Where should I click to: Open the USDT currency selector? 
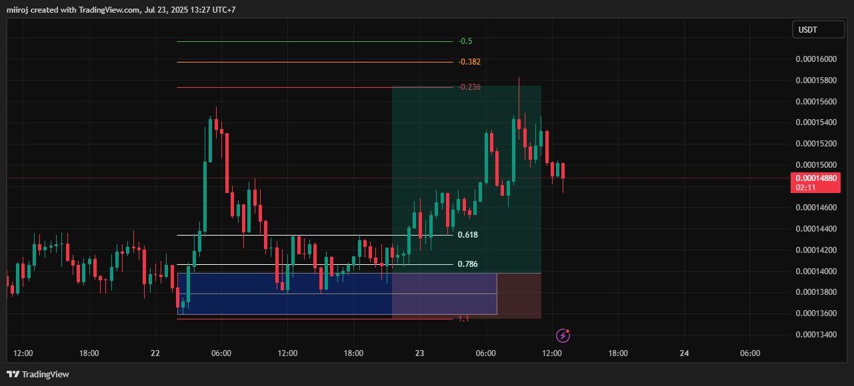tap(817, 30)
